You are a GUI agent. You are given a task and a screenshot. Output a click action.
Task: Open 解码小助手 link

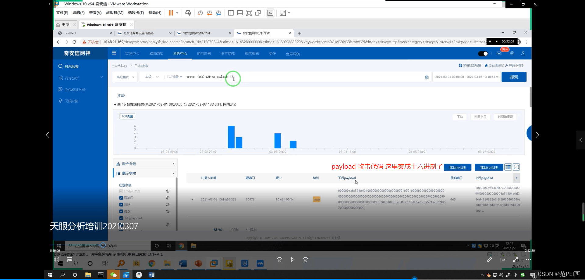click(x=515, y=65)
